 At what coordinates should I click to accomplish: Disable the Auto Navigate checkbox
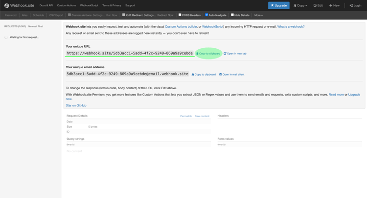pos(206,15)
